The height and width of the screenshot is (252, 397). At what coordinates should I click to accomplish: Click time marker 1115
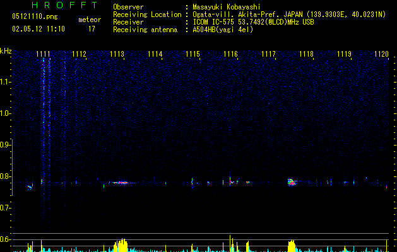click(193, 54)
